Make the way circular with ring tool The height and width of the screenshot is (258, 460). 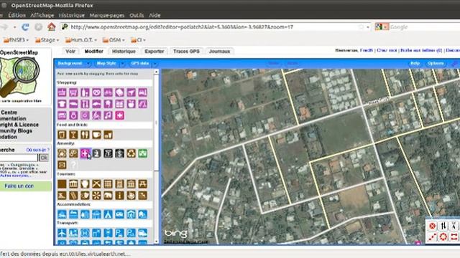click(443, 236)
